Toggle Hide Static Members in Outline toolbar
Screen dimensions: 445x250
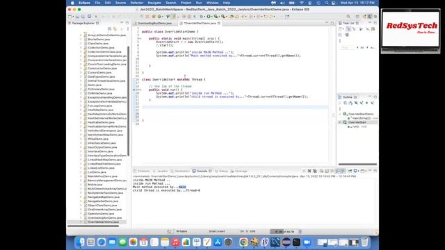(x=362, y=103)
